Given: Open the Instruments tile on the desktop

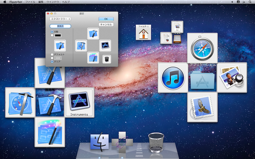Looking at the screenshot, I should point(79,102).
